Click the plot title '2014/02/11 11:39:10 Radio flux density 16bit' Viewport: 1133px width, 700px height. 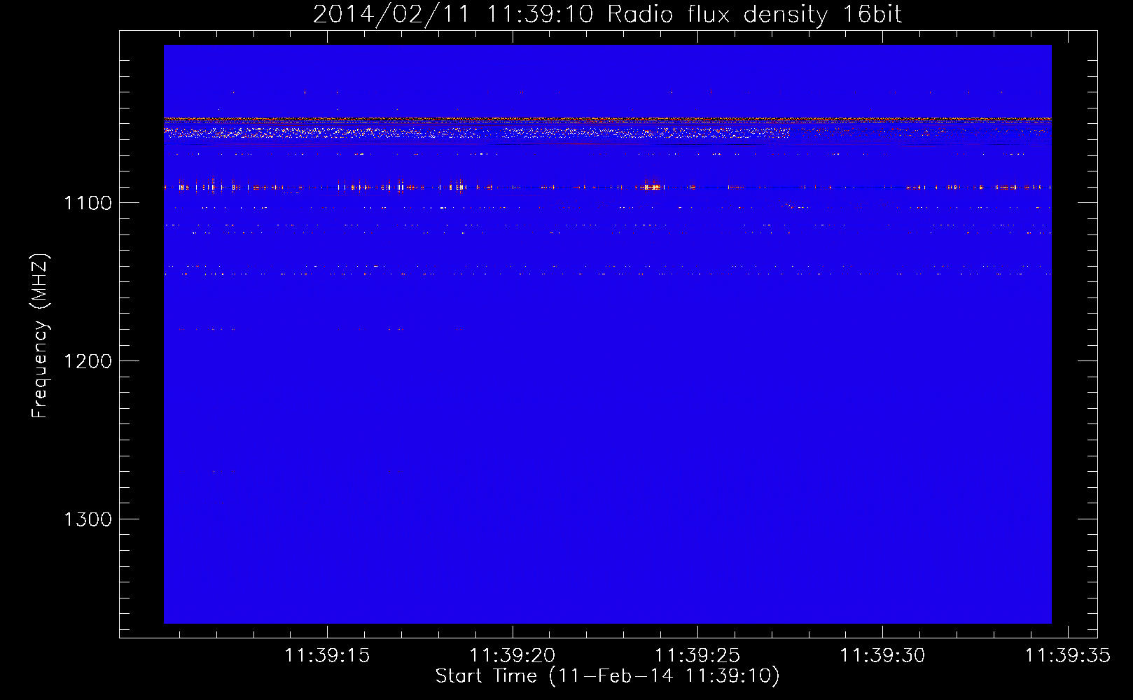(607, 15)
